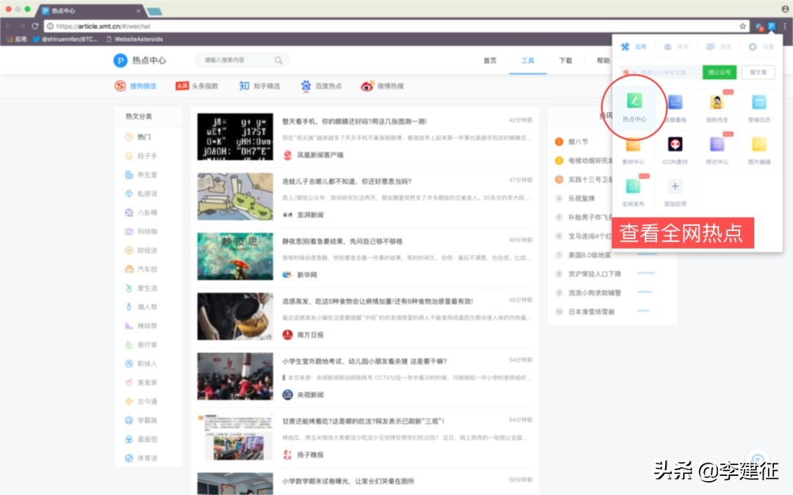Image resolution: width=793 pixels, height=495 pixels.
Task: Click the green 搜公众号 button
Action: pos(719,73)
